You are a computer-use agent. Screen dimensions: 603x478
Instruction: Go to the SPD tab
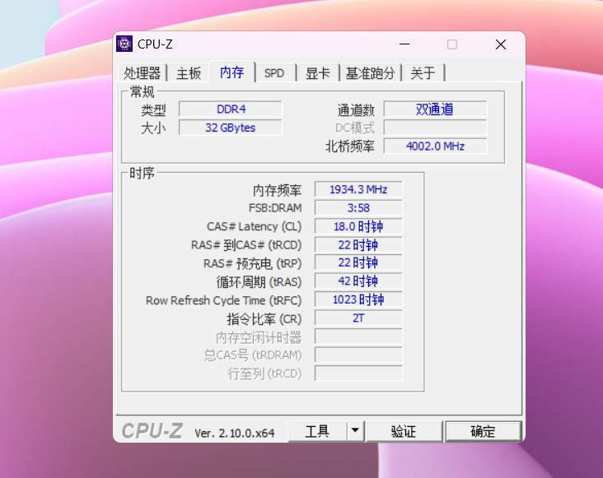click(274, 73)
